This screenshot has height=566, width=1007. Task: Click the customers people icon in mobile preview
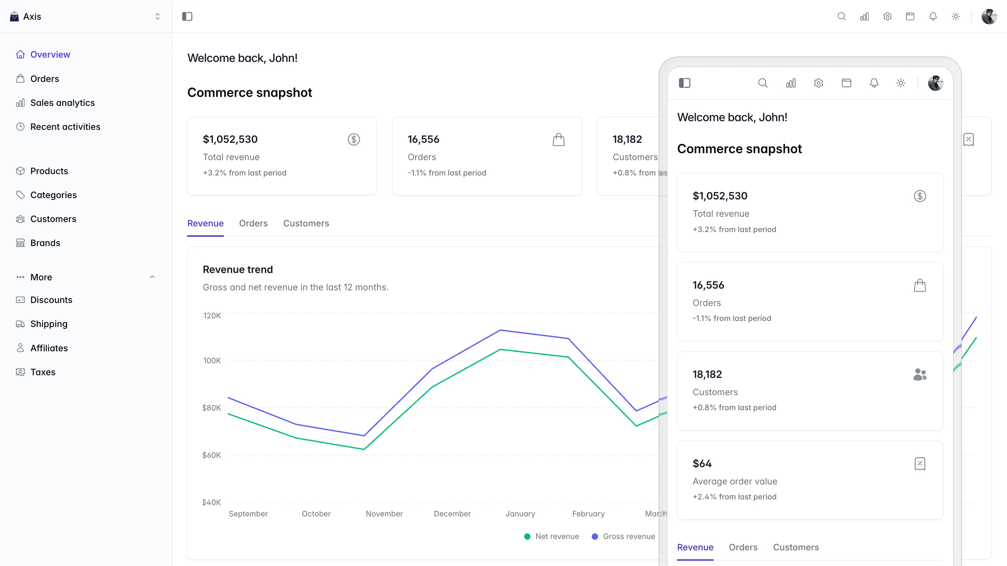click(920, 375)
